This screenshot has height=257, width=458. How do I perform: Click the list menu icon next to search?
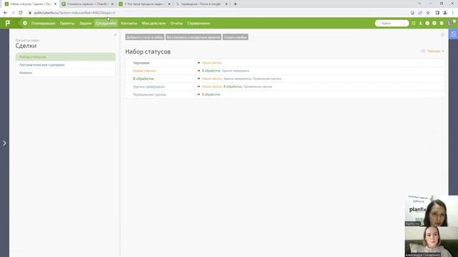click(414, 24)
